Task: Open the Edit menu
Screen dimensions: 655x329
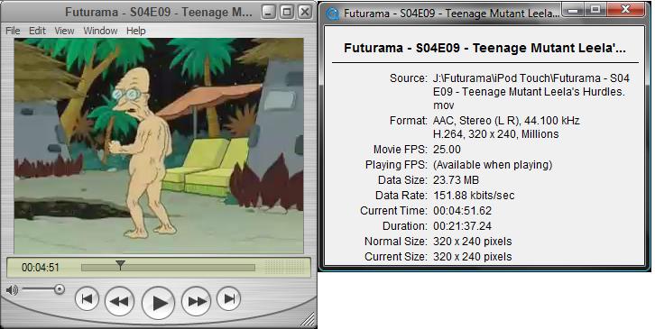Action: 37,31
